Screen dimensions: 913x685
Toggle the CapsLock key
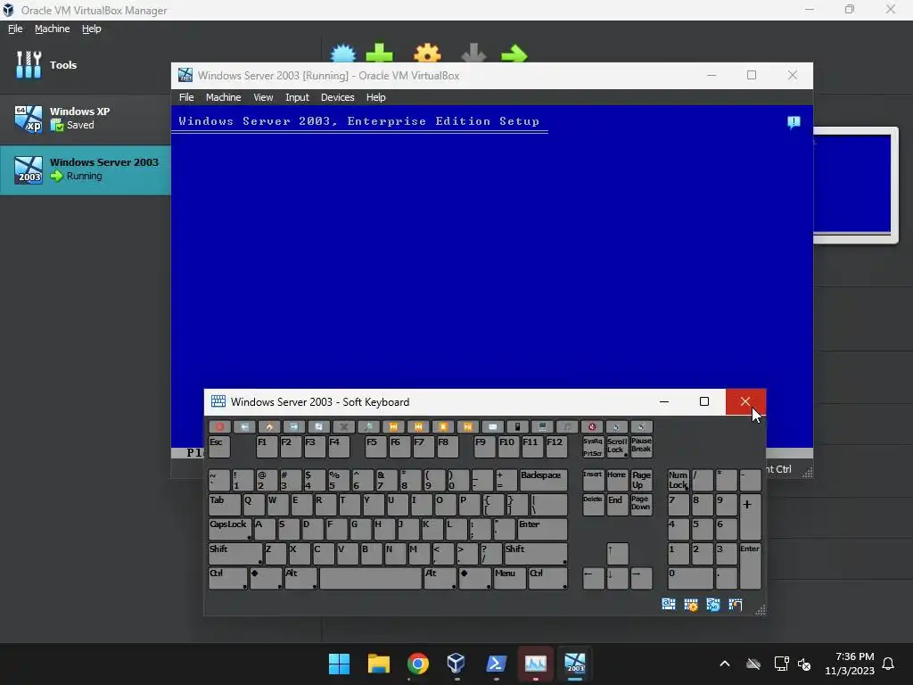point(231,529)
